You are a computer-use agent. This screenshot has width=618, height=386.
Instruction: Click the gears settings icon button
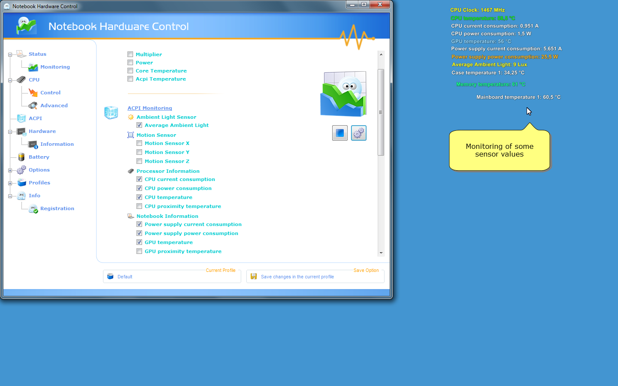click(x=358, y=133)
